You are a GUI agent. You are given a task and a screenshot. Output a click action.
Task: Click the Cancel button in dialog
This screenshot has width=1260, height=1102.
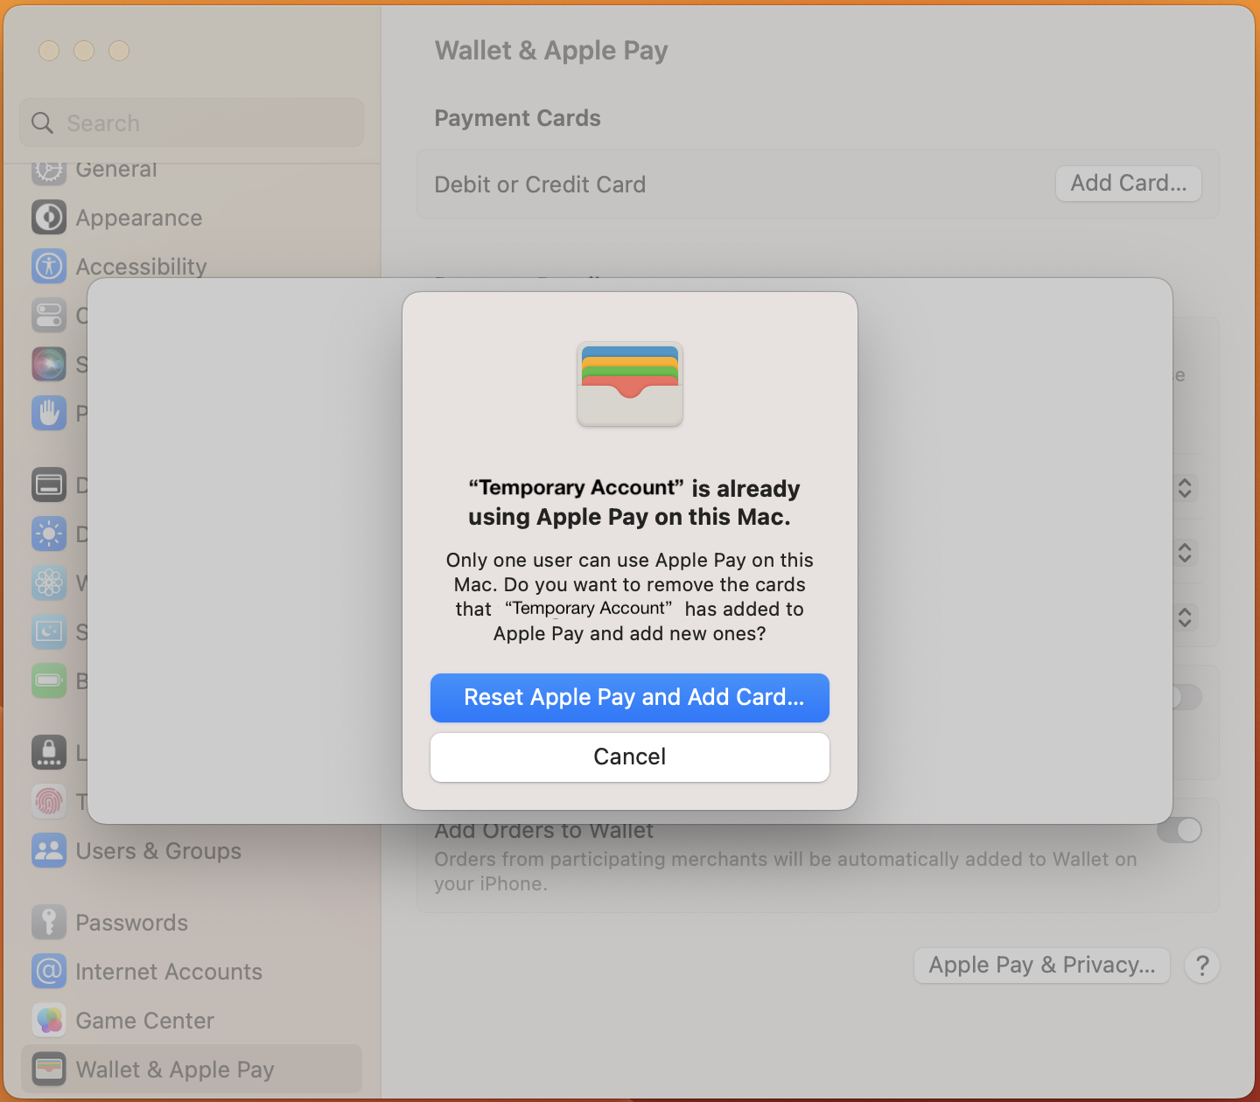pos(630,757)
